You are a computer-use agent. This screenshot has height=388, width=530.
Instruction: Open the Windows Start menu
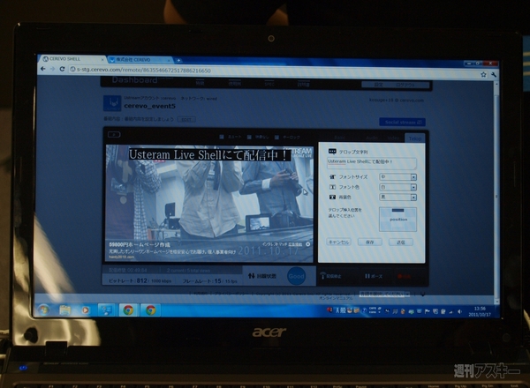(x=44, y=310)
